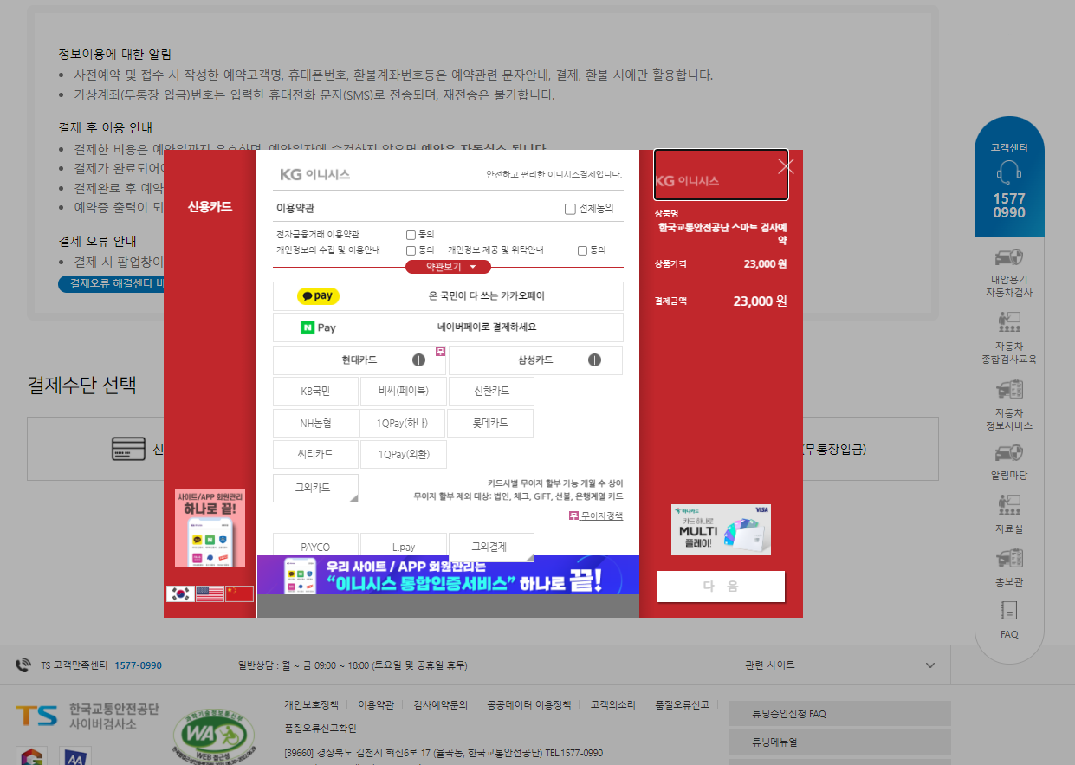Open 개인정보보호정책 footer link
The image size is (1075, 765).
click(311, 704)
